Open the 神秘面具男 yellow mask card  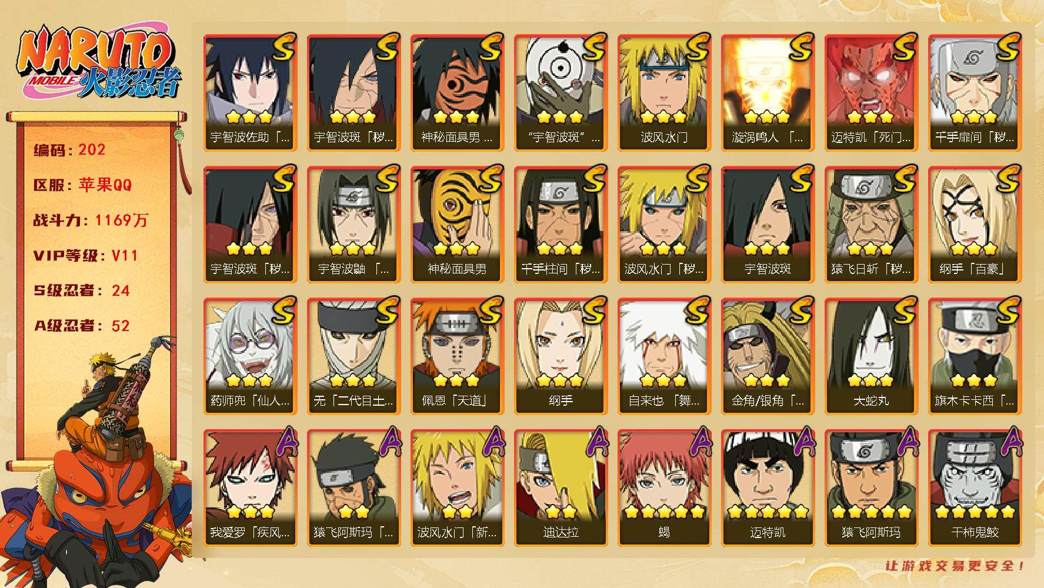coord(456,225)
